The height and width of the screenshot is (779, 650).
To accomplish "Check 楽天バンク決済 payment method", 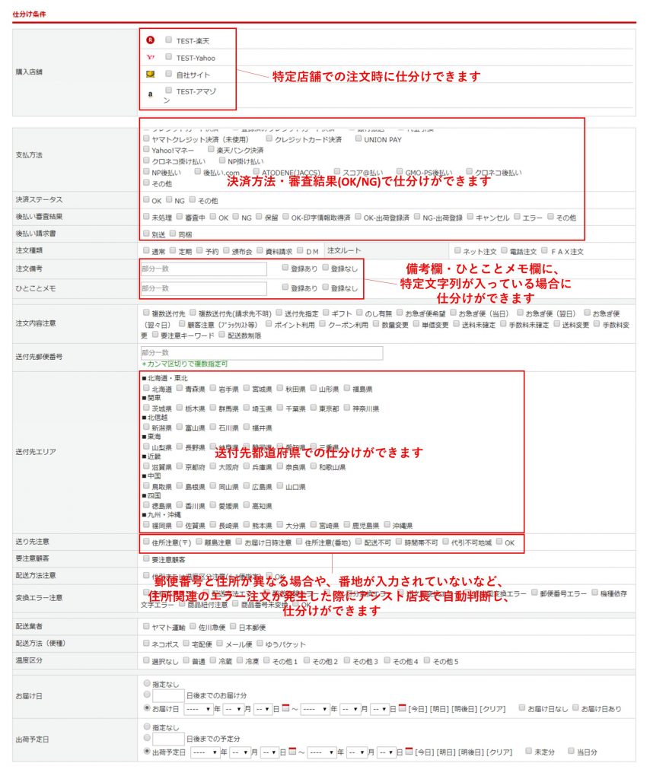I will tap(211, 149).
